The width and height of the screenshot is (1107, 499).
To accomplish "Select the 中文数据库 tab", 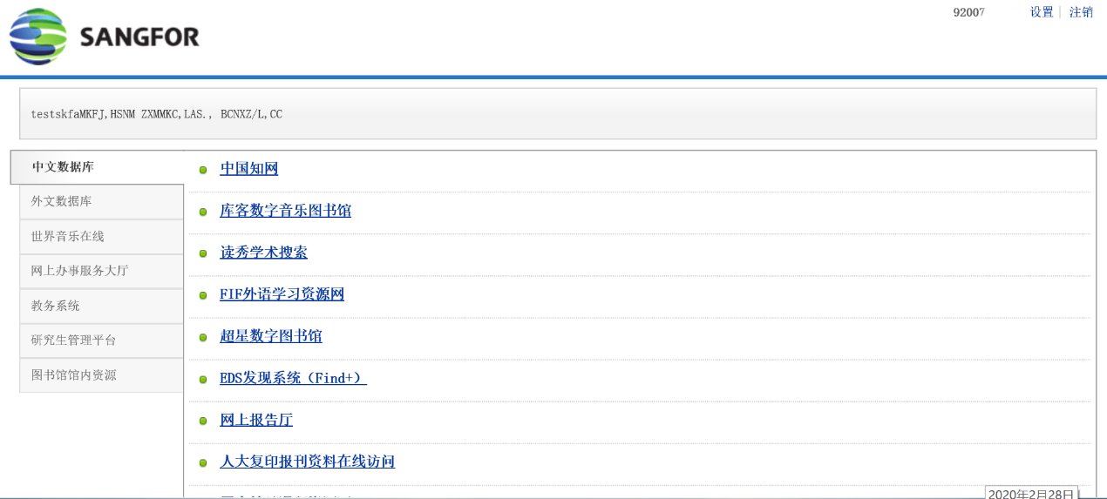I will 97,167.
